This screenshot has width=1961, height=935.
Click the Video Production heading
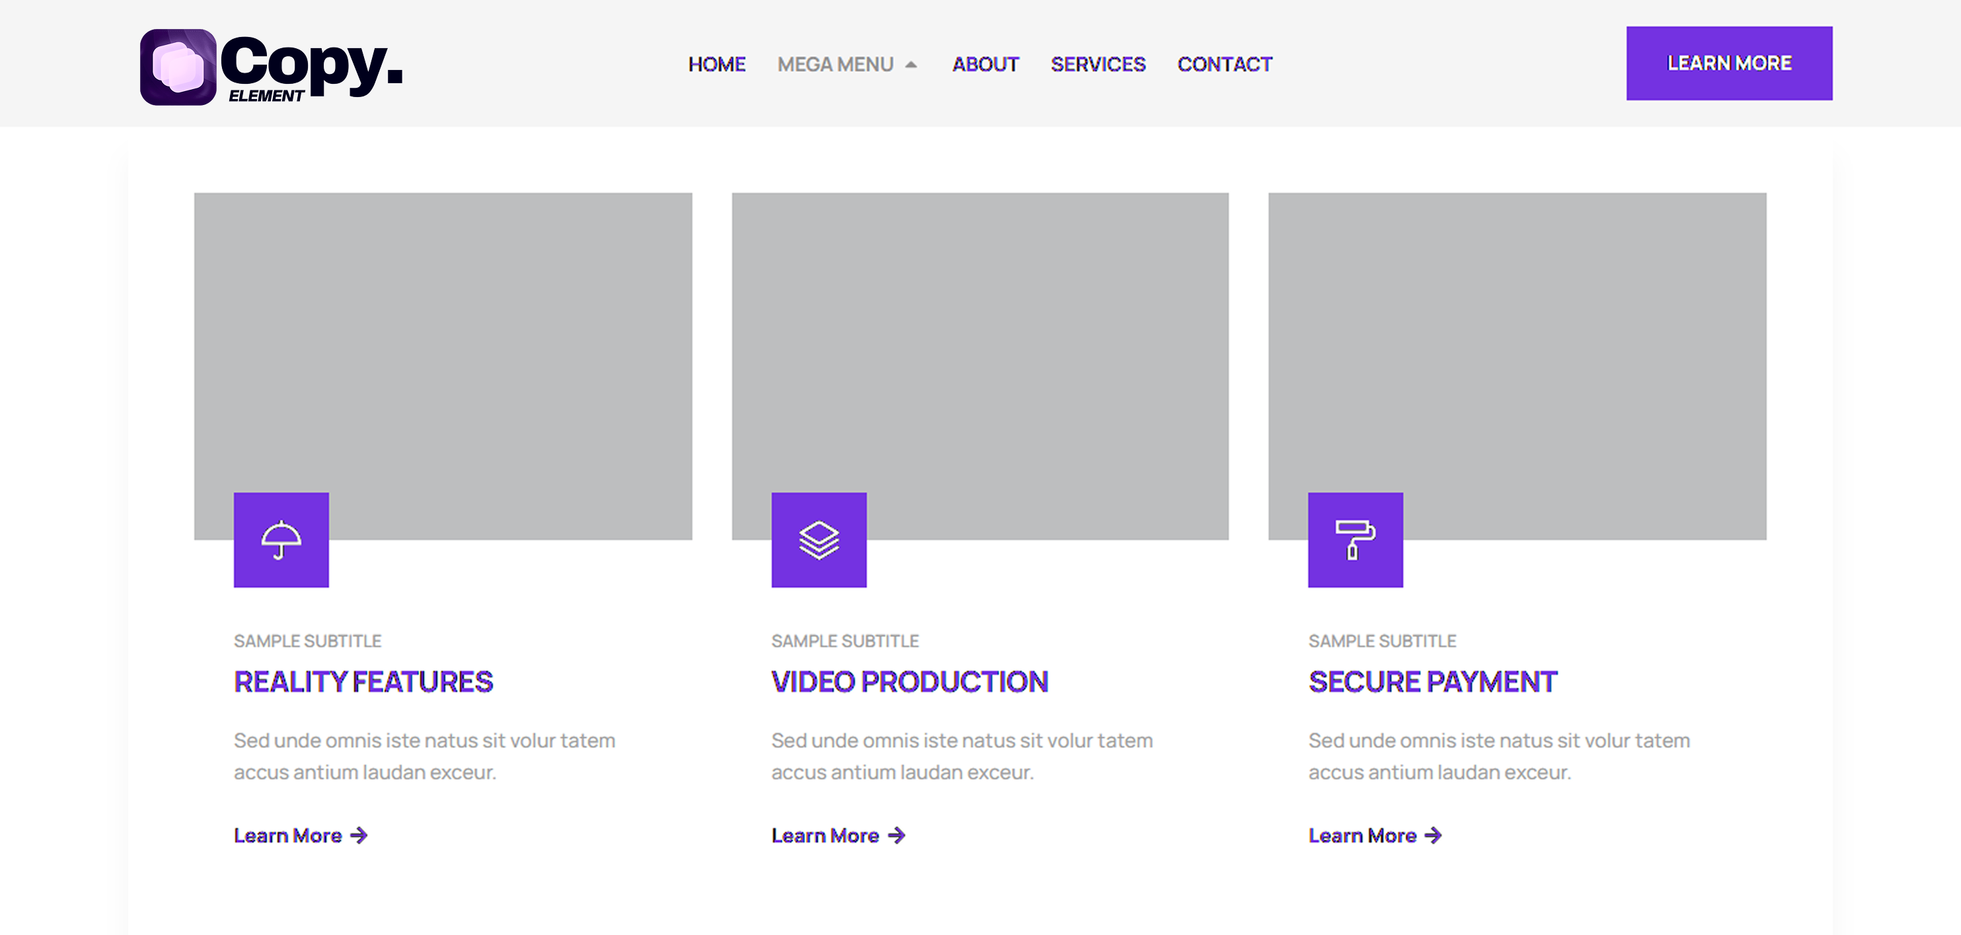[x=909, y=681]
